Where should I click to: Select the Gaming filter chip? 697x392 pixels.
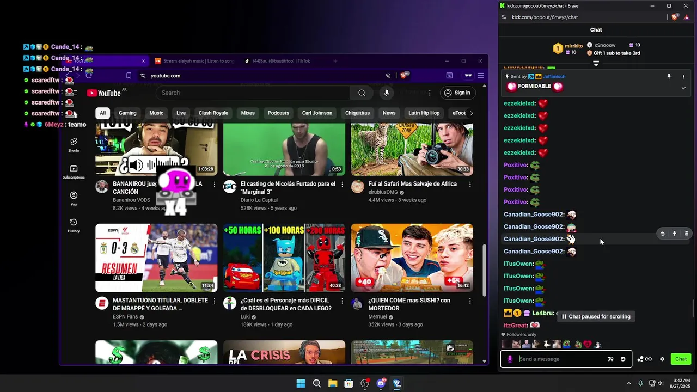pyautogui.click(x=127, y=113)
